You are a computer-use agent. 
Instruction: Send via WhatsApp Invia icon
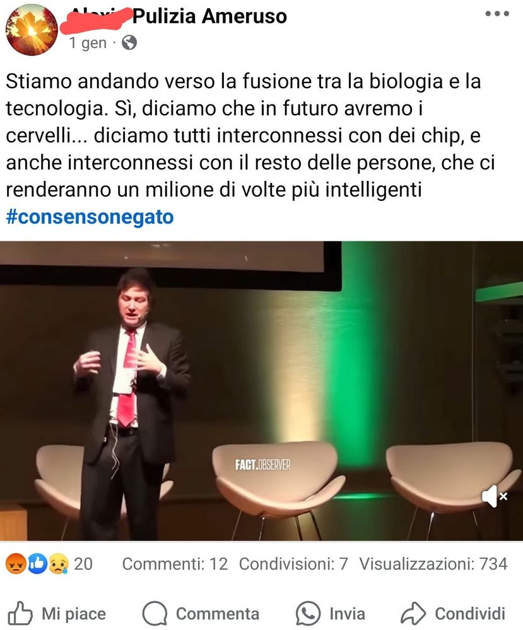click(x=308, y=614)
